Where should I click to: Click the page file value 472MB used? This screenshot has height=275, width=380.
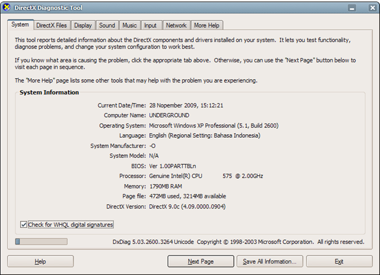(x=188, y=196)
